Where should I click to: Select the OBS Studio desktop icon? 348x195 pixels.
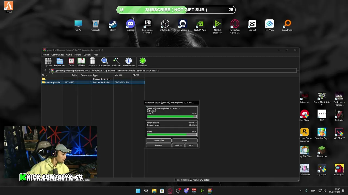(x=165, y=25)
